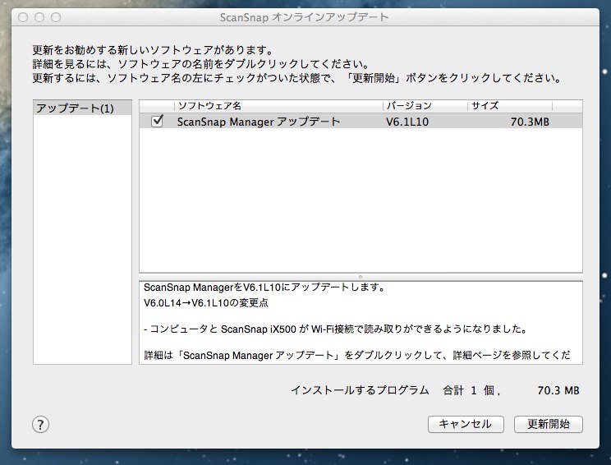Image resolution: width=611 pixels, height=465 pixels.
Task: Click the ソフトウェア名 column header
Action: pos(278,106)
